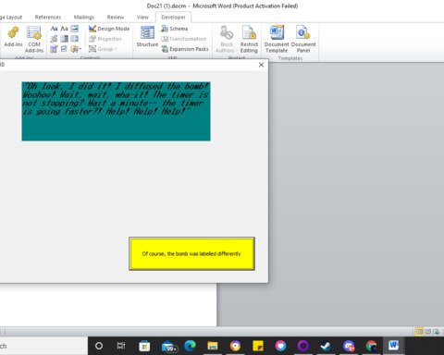Switch to the View tab
The height and width of the screenshot is (355, 444).
click(142, 18)
